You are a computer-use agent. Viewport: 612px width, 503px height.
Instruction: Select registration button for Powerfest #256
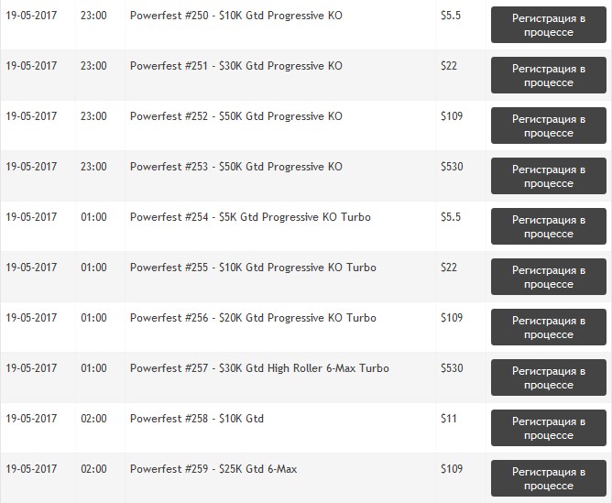(x=549, y=327)
